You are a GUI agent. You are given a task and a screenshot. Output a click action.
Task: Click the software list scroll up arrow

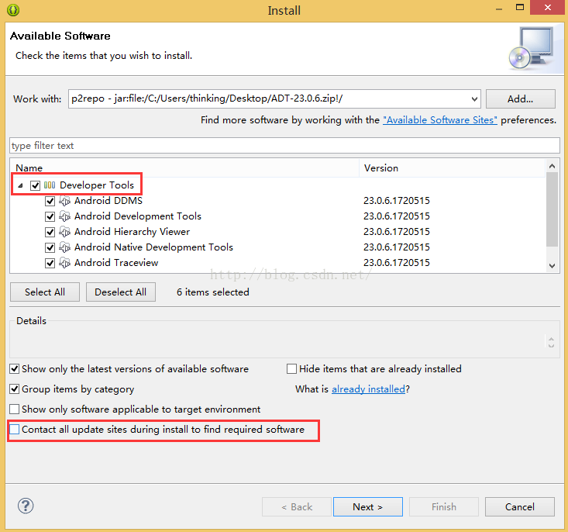tap(552, 166)
